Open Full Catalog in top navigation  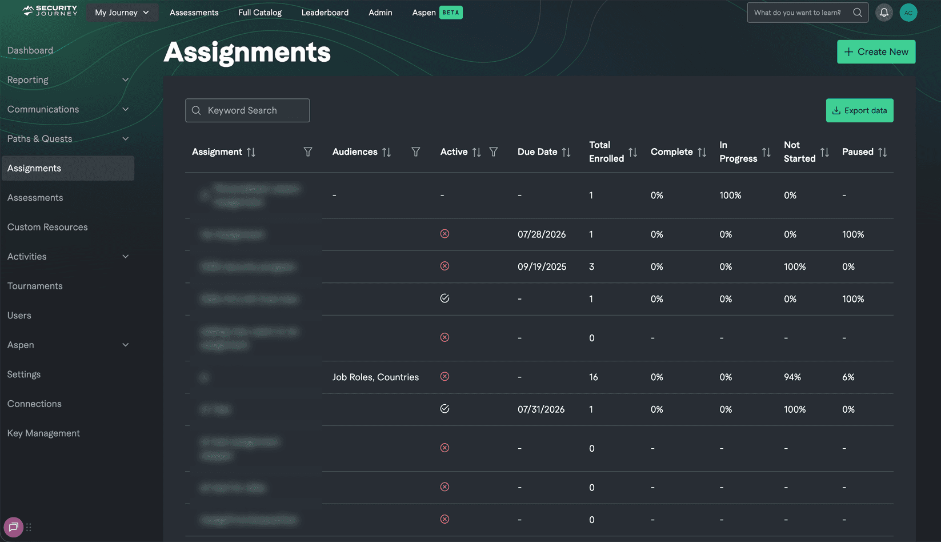(260, 13)
